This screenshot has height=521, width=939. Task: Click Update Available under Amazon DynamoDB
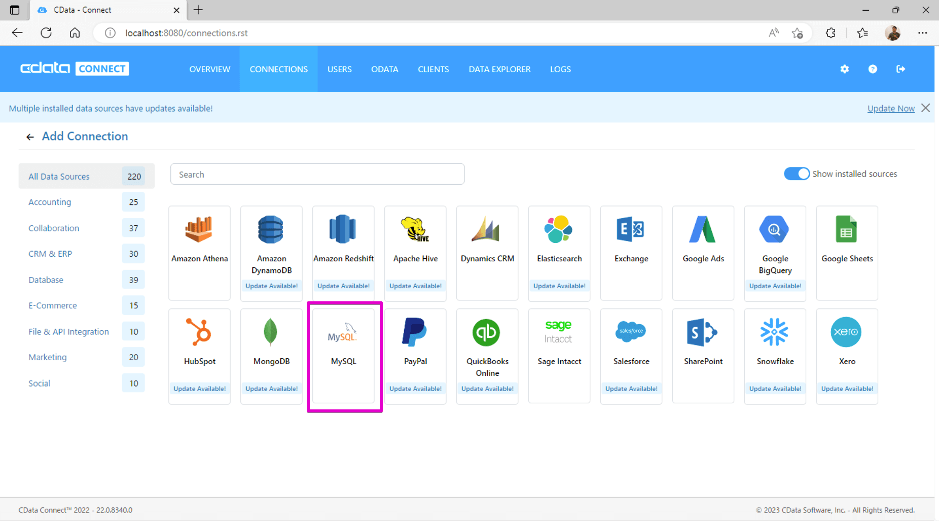tap(271, 286)
